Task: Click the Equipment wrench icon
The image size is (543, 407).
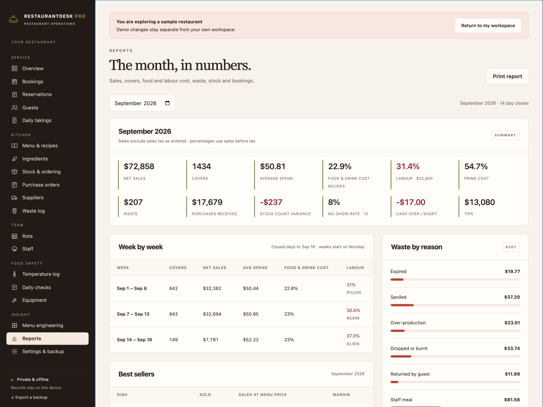Action: (x=14, y=300)
